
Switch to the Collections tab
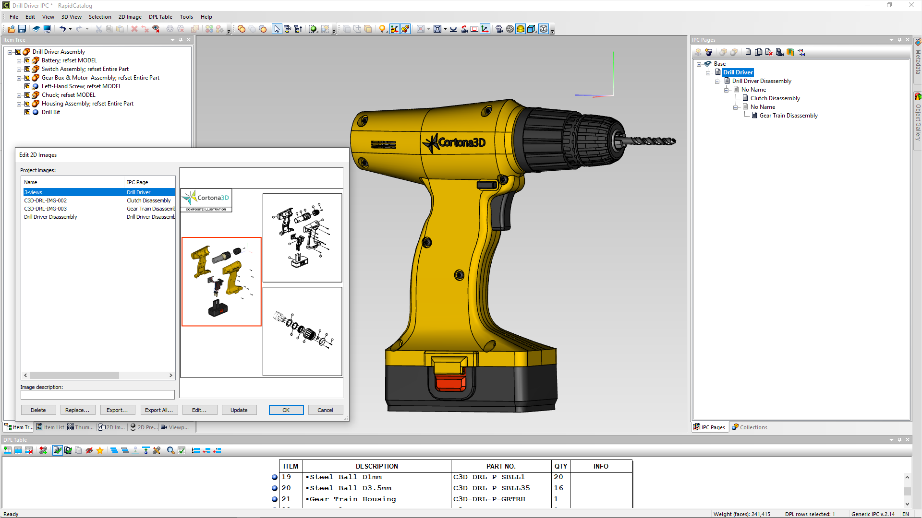[x=749, y=427]
